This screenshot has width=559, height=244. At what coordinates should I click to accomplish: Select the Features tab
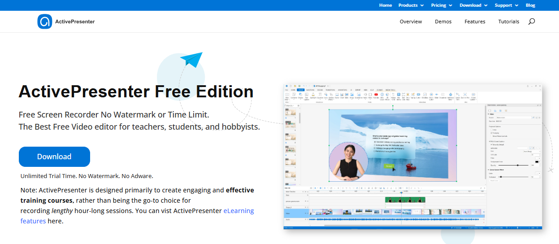[475, 22]
